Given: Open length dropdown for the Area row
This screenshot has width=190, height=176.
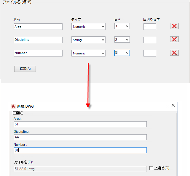Looking at the screenshot, I should 122,26.
